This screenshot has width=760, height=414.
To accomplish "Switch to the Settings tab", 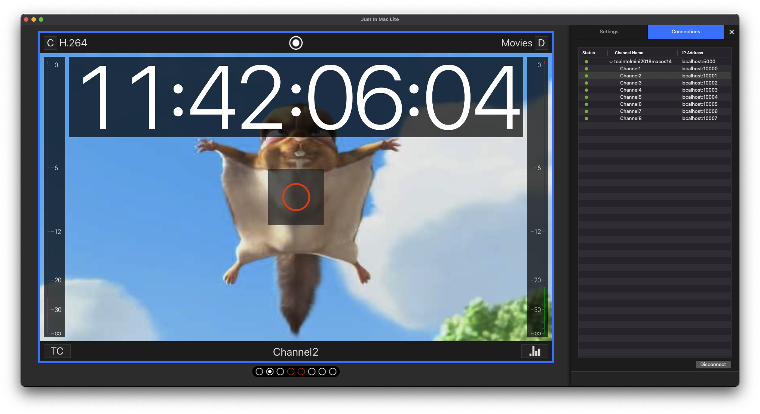I will pyautogui.click(x=609, y=32).
